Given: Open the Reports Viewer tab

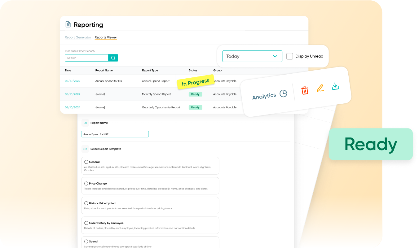Looking at the screenshot, I should coord(106,37).
